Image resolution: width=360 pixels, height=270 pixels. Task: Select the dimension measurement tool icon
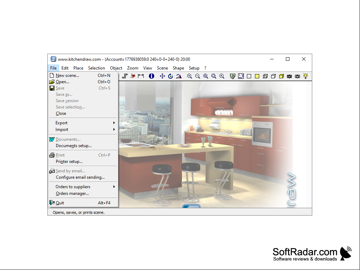(x=141, y=76)
